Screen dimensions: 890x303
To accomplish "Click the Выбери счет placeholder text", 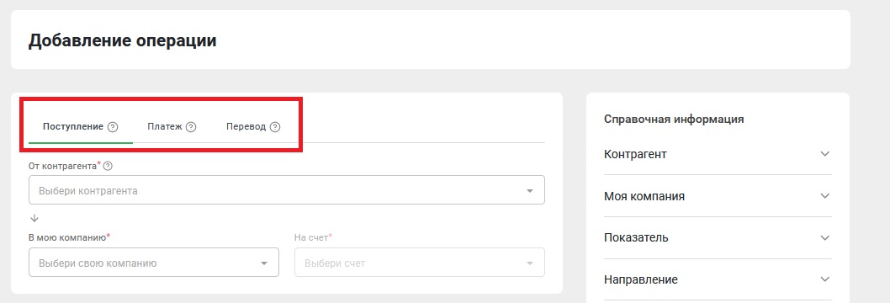I will (335, 263).
